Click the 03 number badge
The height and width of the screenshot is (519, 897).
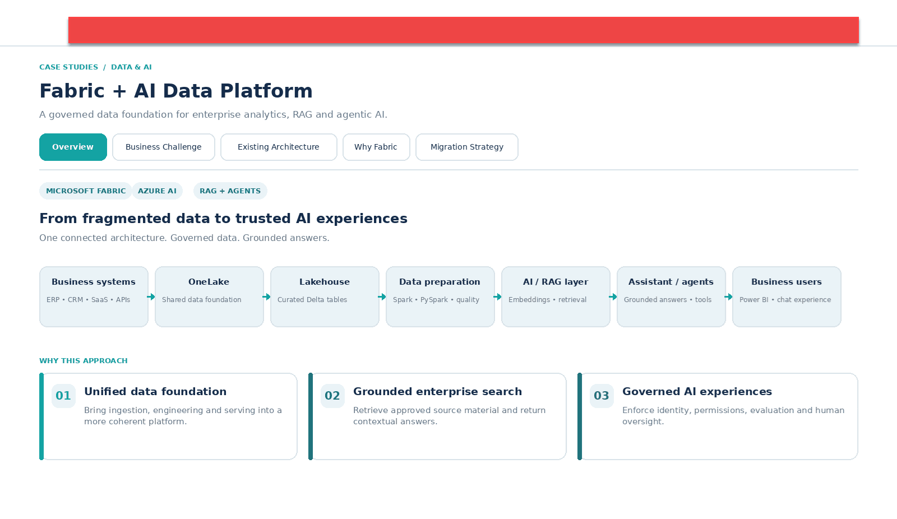pos(602,396)
